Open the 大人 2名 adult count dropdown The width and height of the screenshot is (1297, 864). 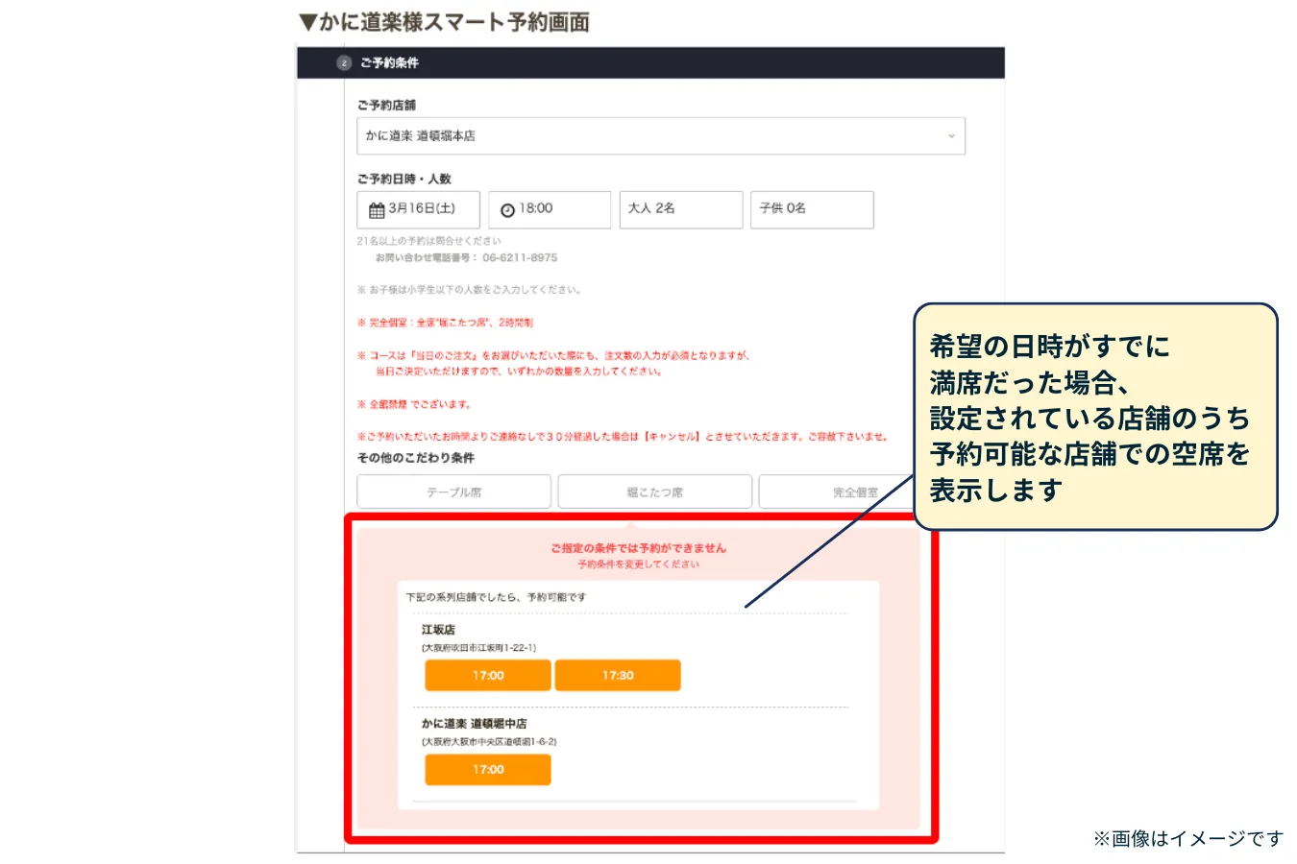681,209
